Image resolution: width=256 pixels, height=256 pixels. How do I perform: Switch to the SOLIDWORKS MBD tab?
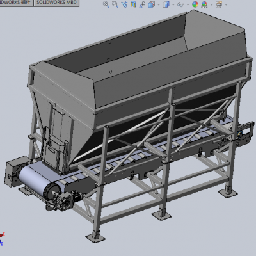pyautogui.click(x=56, y=3)
